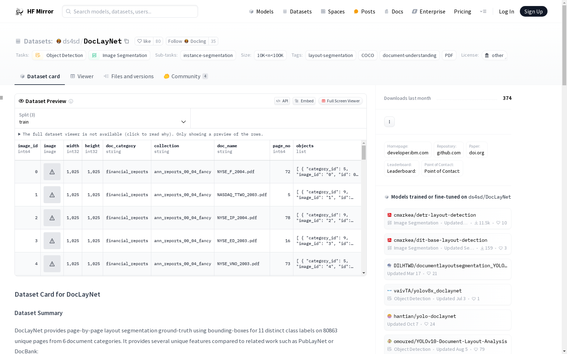Follow the Docling organization
The image size is (567, 354).
pyautogui.click(x=187, y=41)
